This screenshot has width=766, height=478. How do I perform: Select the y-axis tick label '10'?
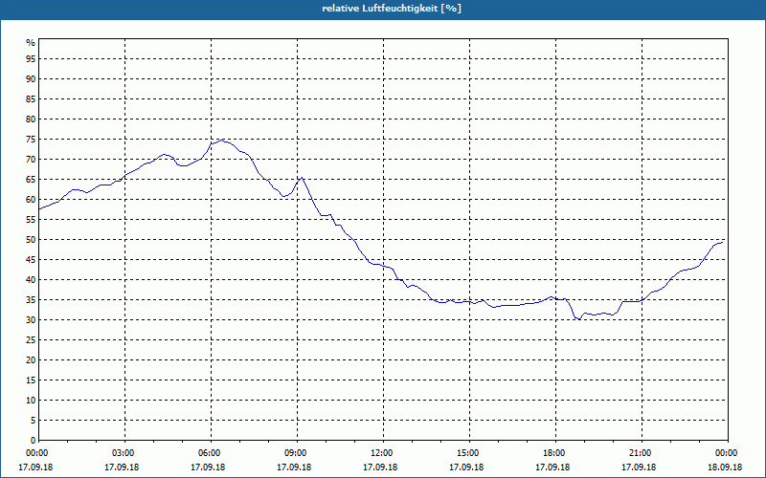31,400
